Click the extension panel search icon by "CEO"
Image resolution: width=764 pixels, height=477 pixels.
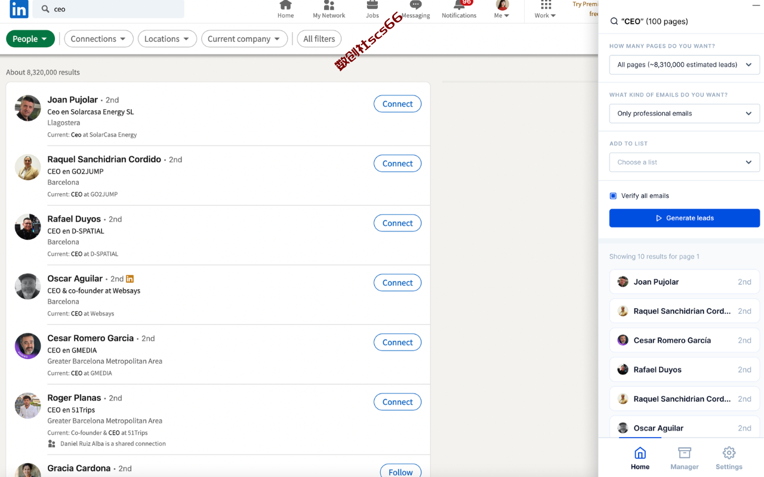[x=614, y=21]
